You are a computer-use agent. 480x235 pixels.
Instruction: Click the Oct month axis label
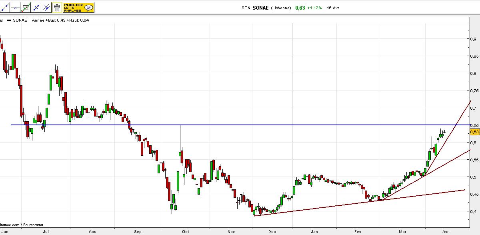186,231
